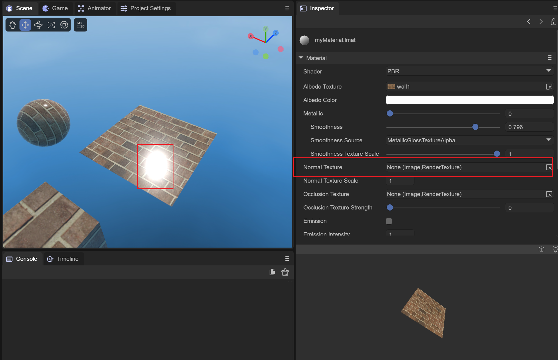Click the Albedo Color white swatch
The width and height of the screenshot is (558, 360).
coord(470,100)
